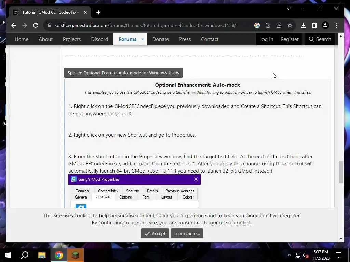Open the Press page

(x=185, y=39)
